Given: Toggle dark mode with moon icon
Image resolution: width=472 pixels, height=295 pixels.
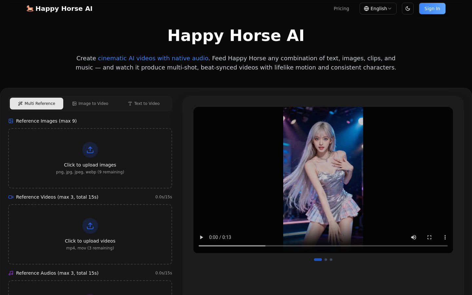Looking at the screenshot, I should [x=408, y=9].
